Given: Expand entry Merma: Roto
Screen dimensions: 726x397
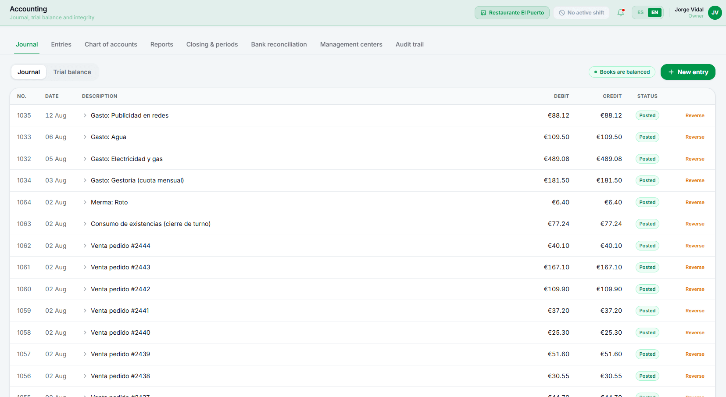Looking at the screenshot, I should (x=85, y=202).
